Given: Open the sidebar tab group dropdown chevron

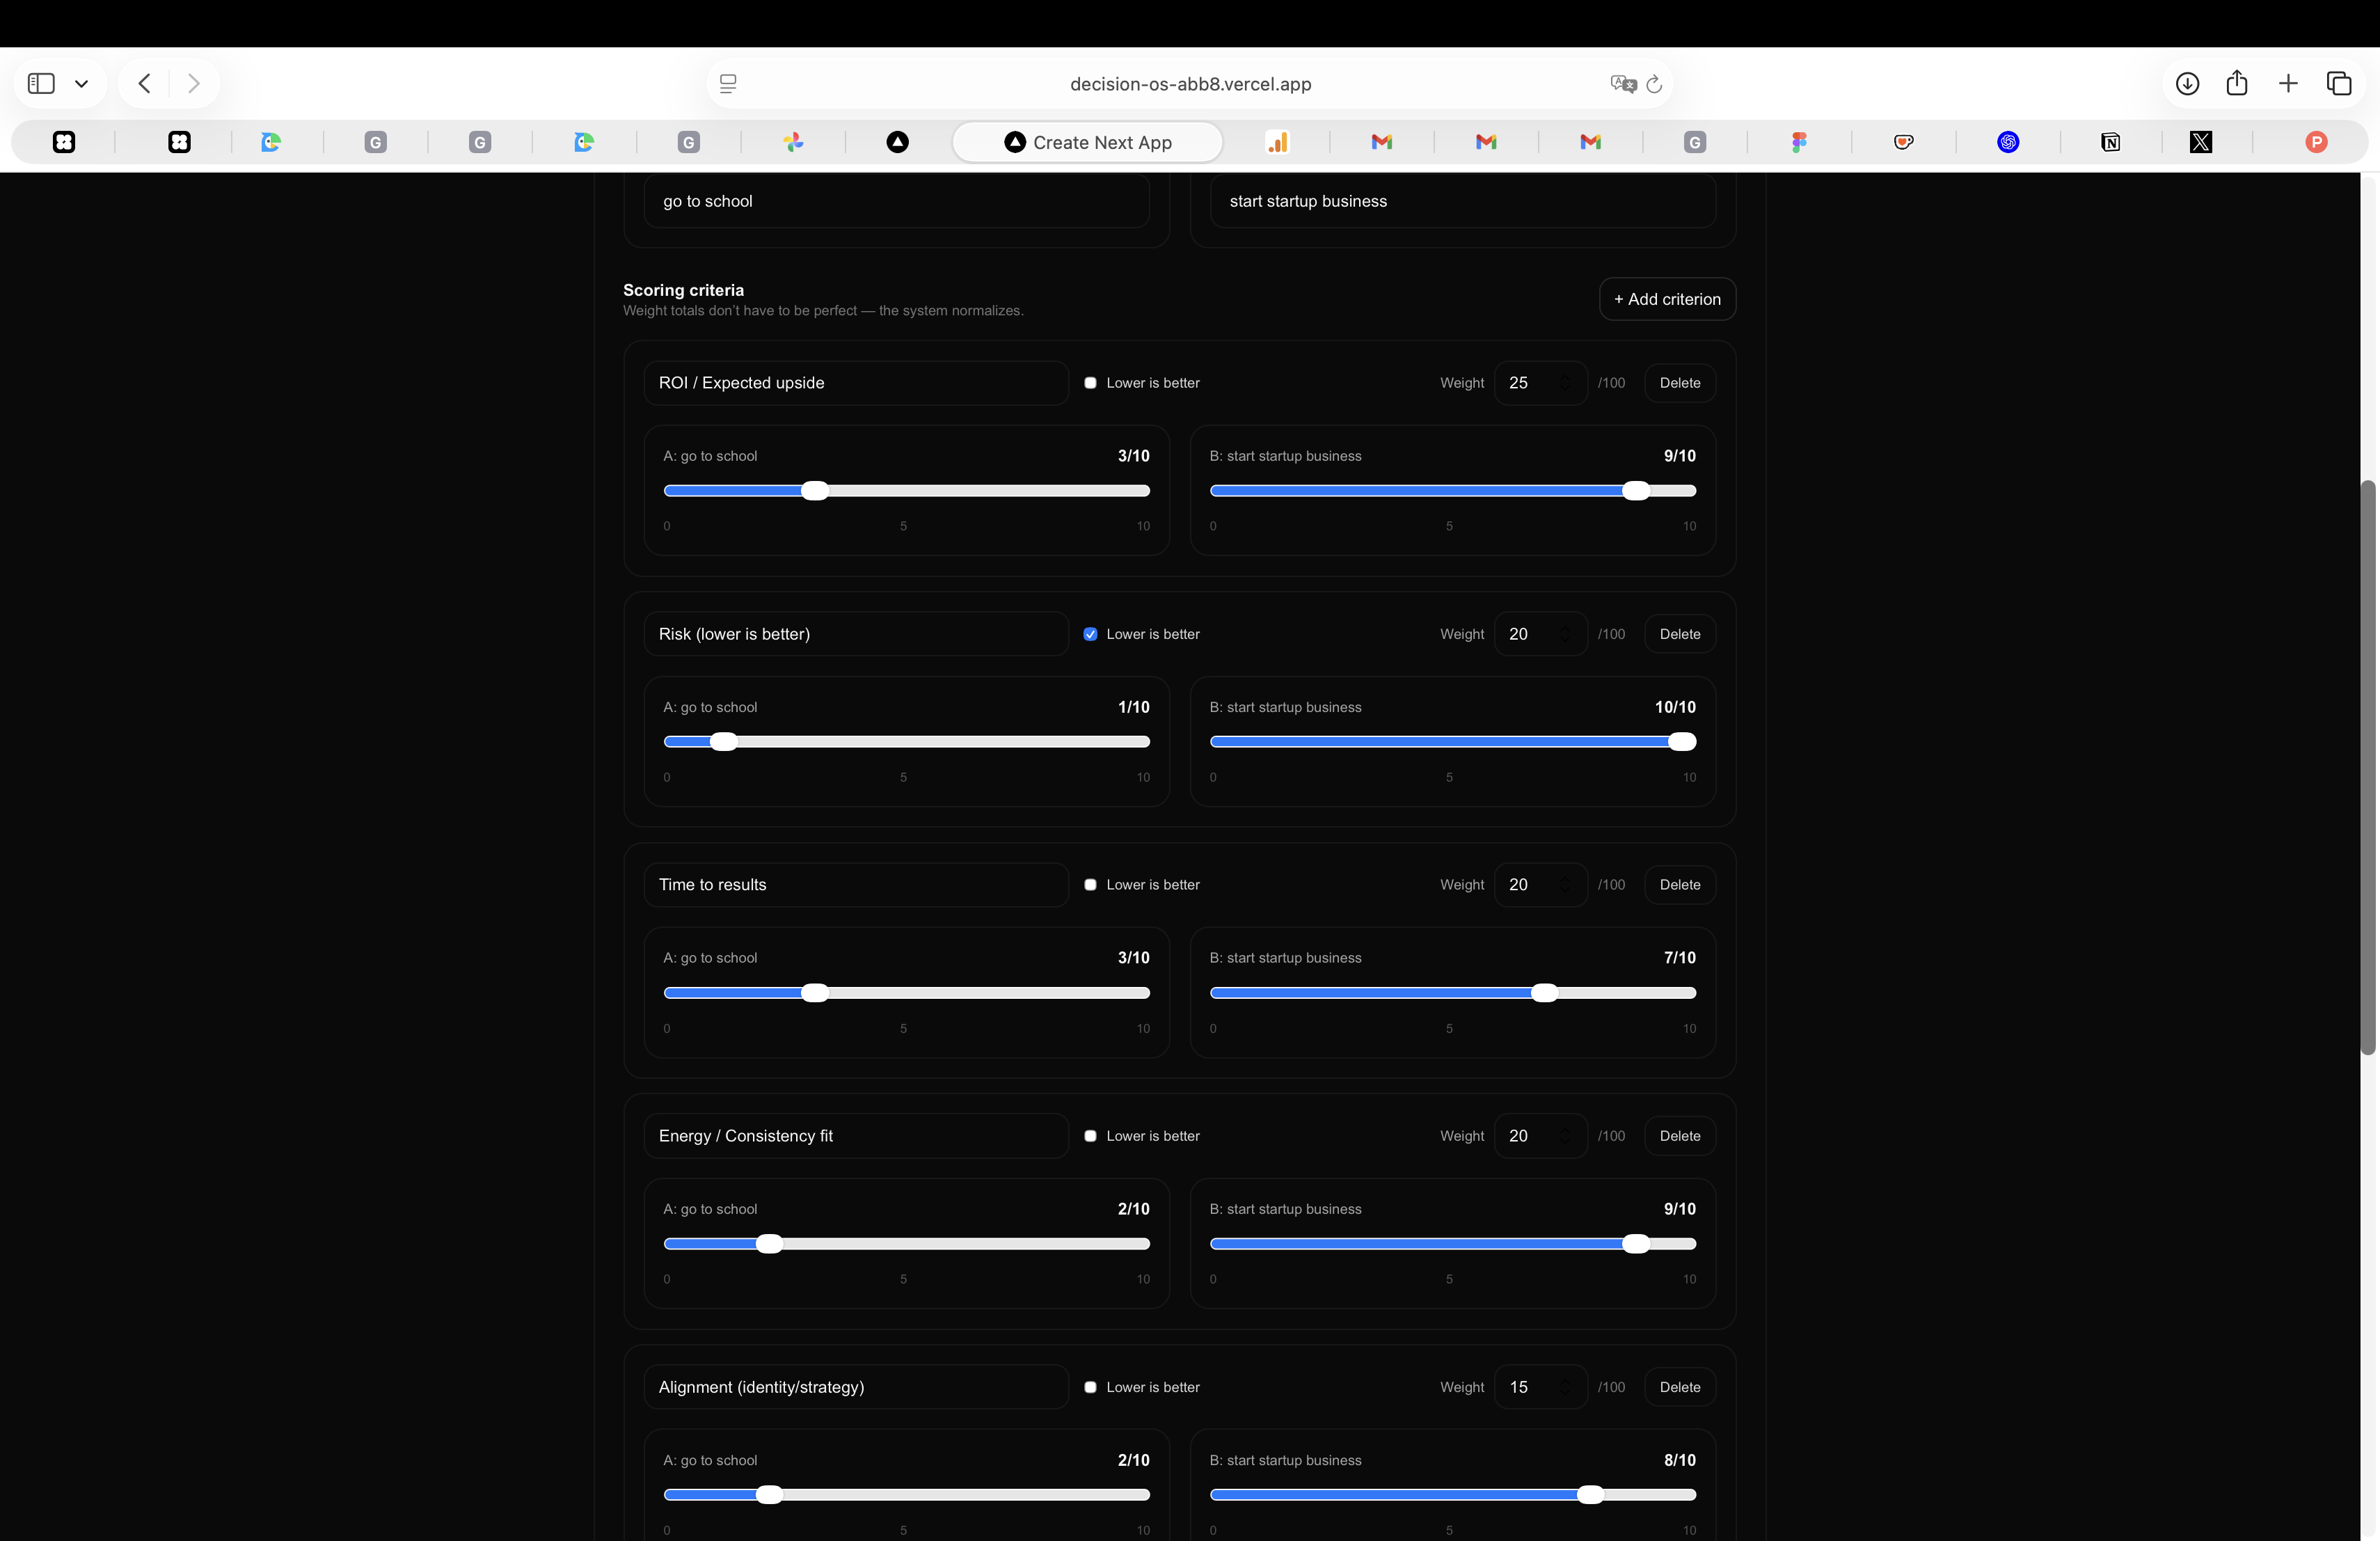Looking at the screenshot, I should click(x=82, y=83).
